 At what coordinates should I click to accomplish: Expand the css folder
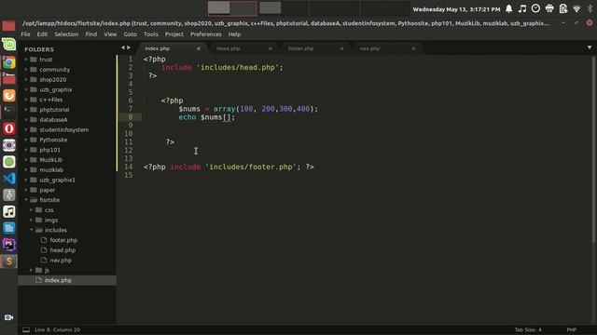32,209
